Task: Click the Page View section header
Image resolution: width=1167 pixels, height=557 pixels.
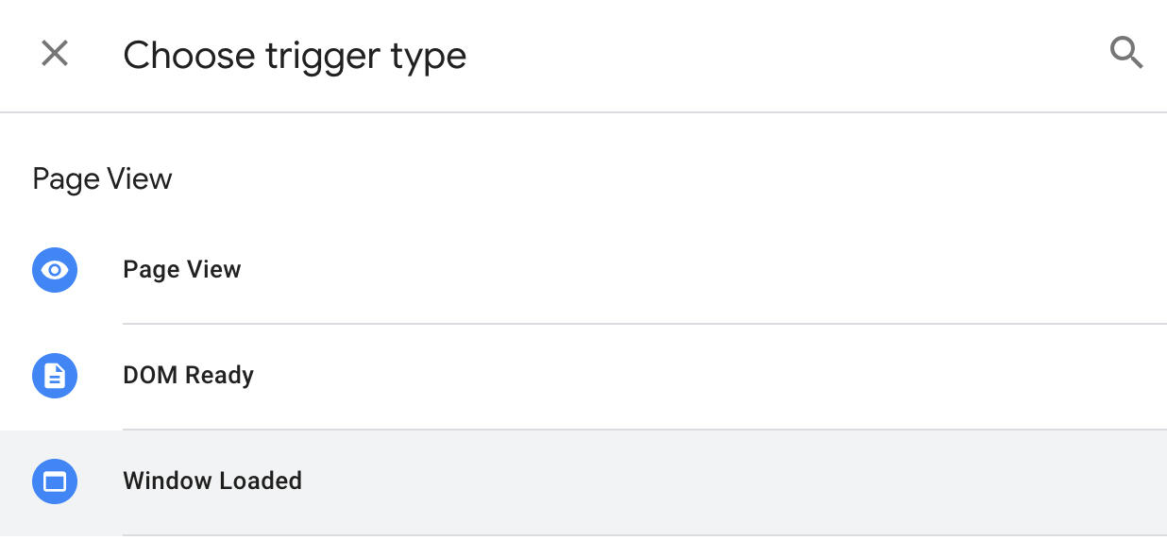Action: (x=102, y=179)
